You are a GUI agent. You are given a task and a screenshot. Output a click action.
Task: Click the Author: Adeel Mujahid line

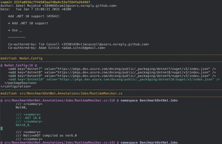coord(59,6)
